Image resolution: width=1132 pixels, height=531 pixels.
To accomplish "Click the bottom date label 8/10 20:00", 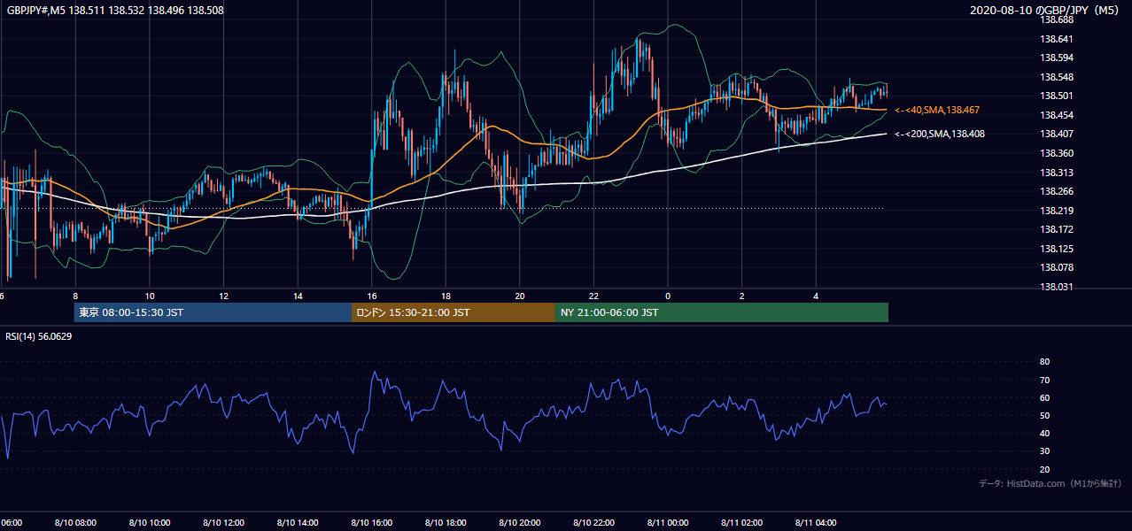I will tap(520, 523).
